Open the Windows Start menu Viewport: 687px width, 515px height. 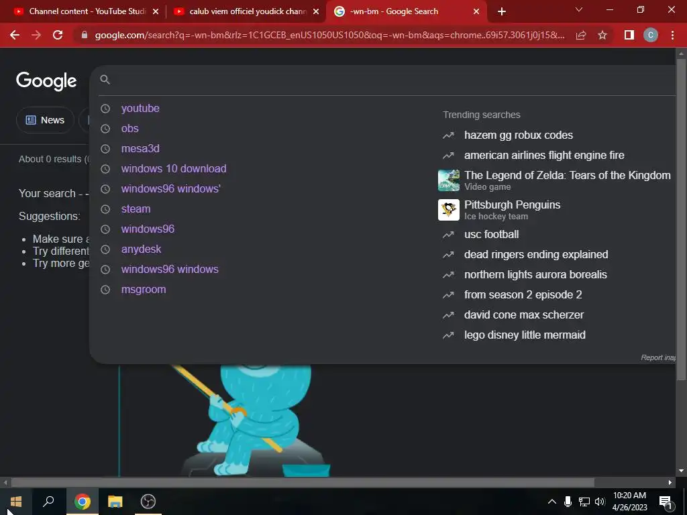[x=16, y=502]
